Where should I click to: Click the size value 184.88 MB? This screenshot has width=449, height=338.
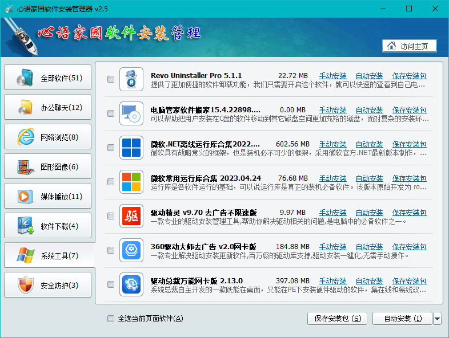click(x=292, y=247)
